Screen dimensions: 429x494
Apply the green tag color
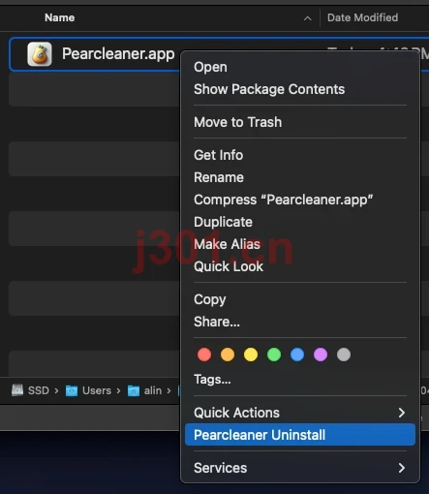click(274, 355)
